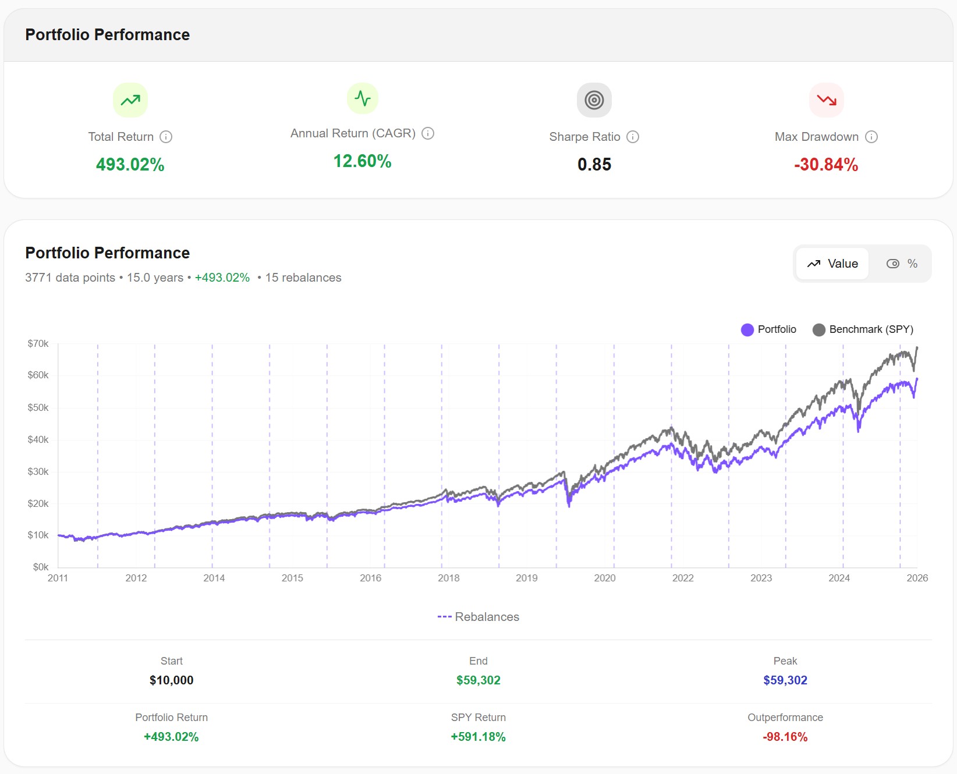Click the +493.02% return link
The image size is (957, 774).
click(222, 278)
